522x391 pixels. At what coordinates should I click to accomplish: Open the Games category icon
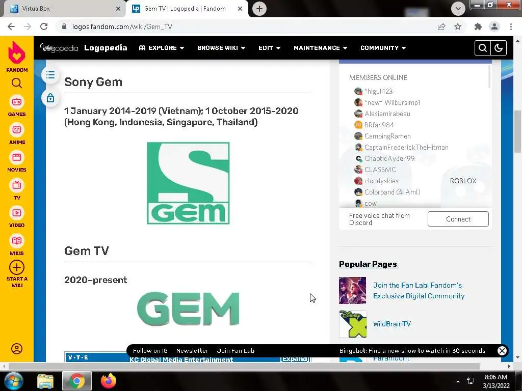click(x=17, y=102)
